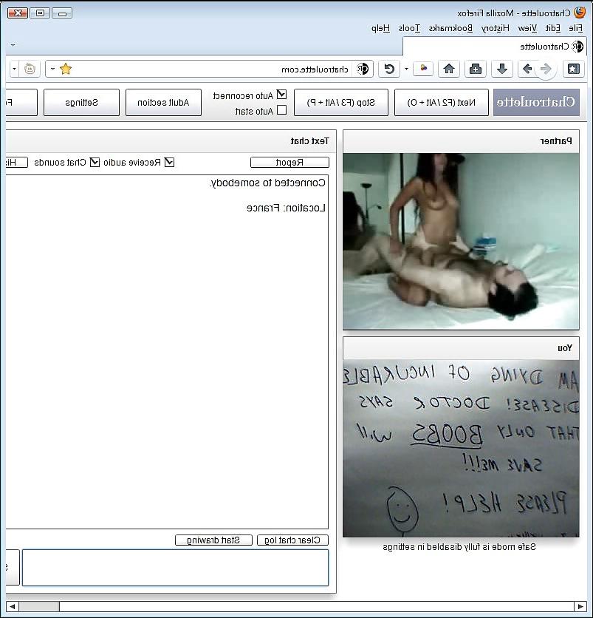Open the downloads arrow in toolbar
Image resolution: width=593 pixels, height=618 pixels.
(501, 69)
